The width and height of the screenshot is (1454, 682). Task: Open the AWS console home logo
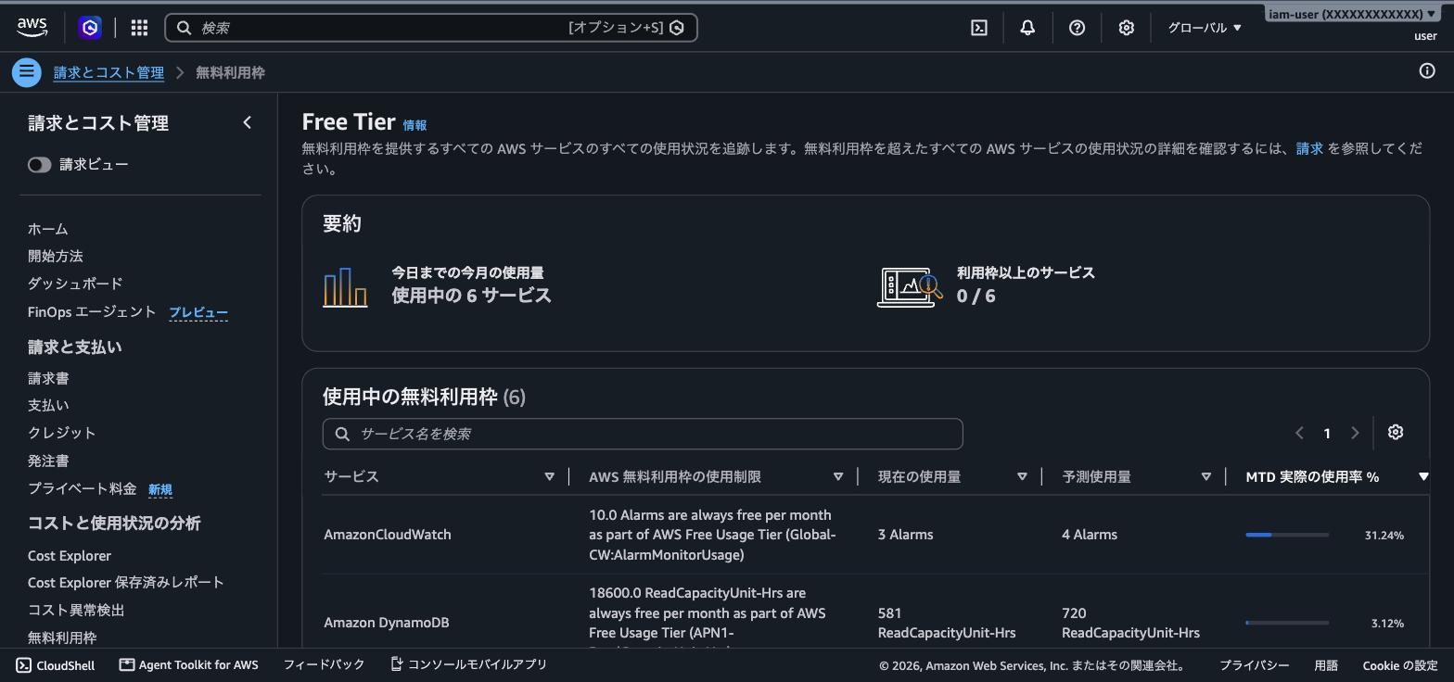click(32, 28)
